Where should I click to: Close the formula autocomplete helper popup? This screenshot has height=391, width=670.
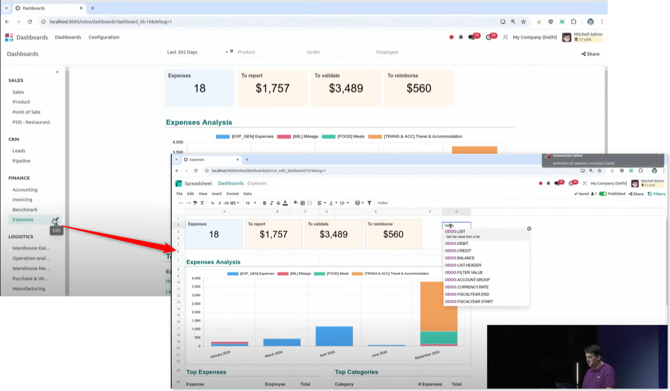(529, 229)
